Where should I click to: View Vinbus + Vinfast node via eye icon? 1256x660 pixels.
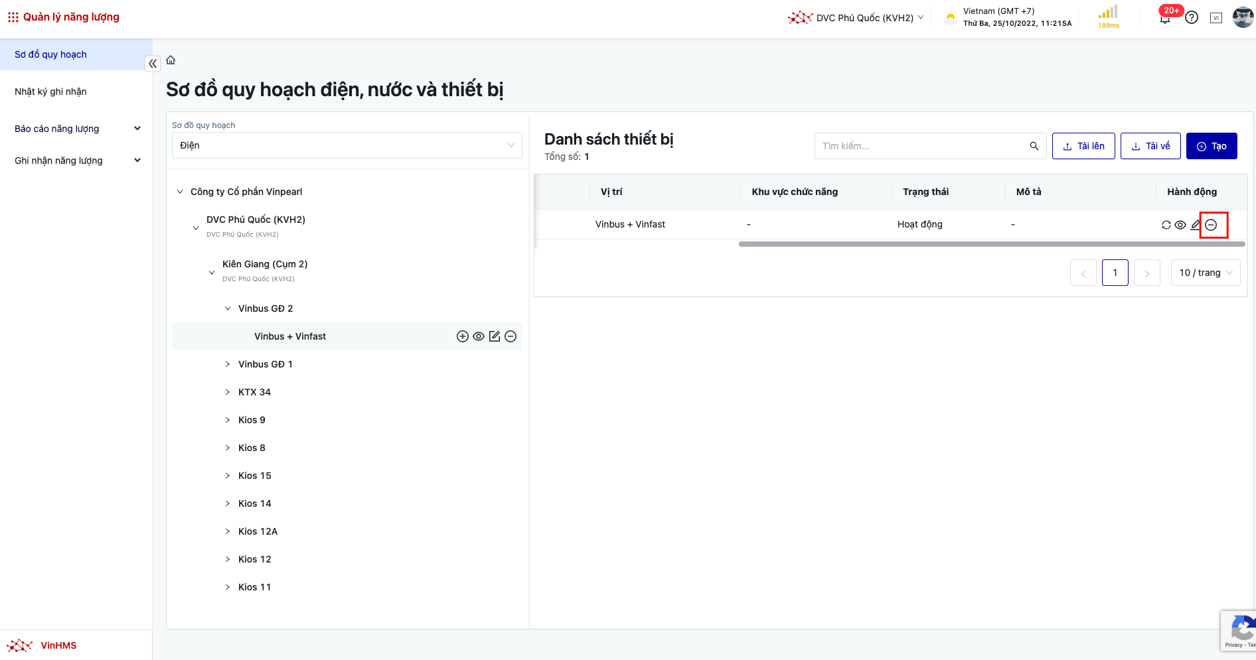click(479, 336)
